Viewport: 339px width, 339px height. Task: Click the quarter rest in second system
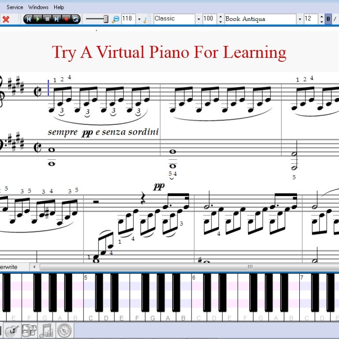coord(143,198)
